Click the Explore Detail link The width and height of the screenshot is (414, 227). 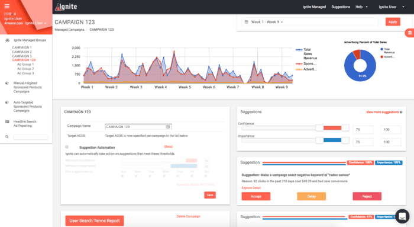point(251,188)
